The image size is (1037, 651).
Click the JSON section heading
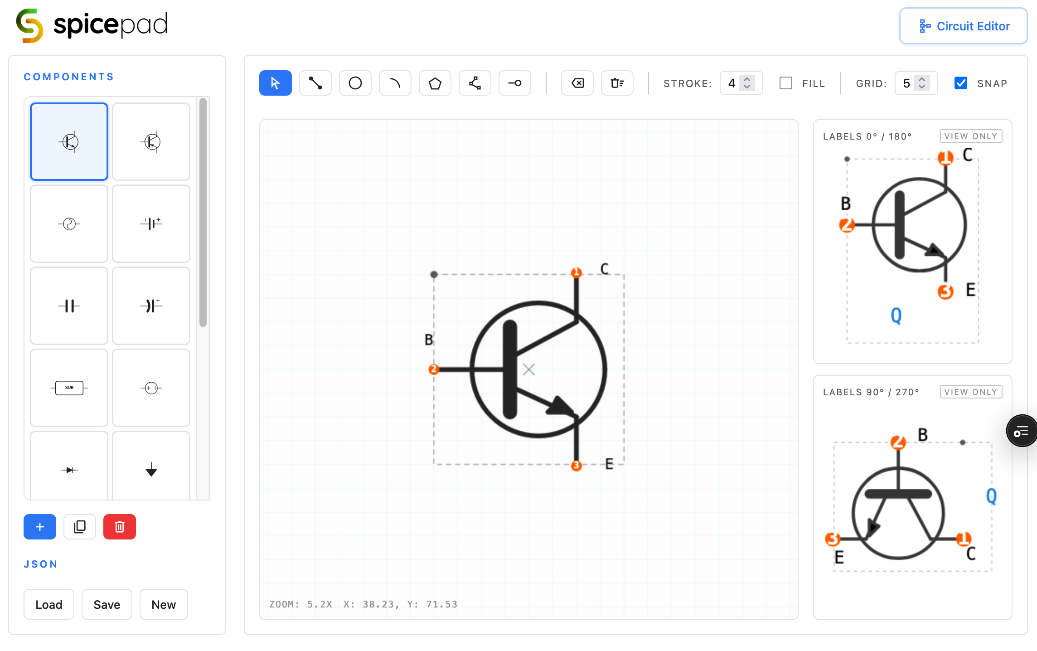41,564
